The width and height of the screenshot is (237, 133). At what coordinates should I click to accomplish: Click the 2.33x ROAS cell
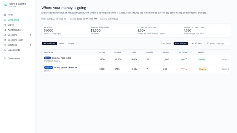coord(134,69)
